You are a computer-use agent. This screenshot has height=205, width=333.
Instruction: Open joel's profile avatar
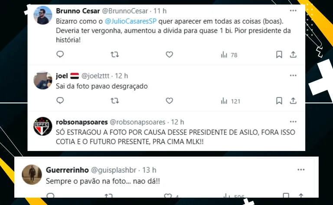(43, 80)
